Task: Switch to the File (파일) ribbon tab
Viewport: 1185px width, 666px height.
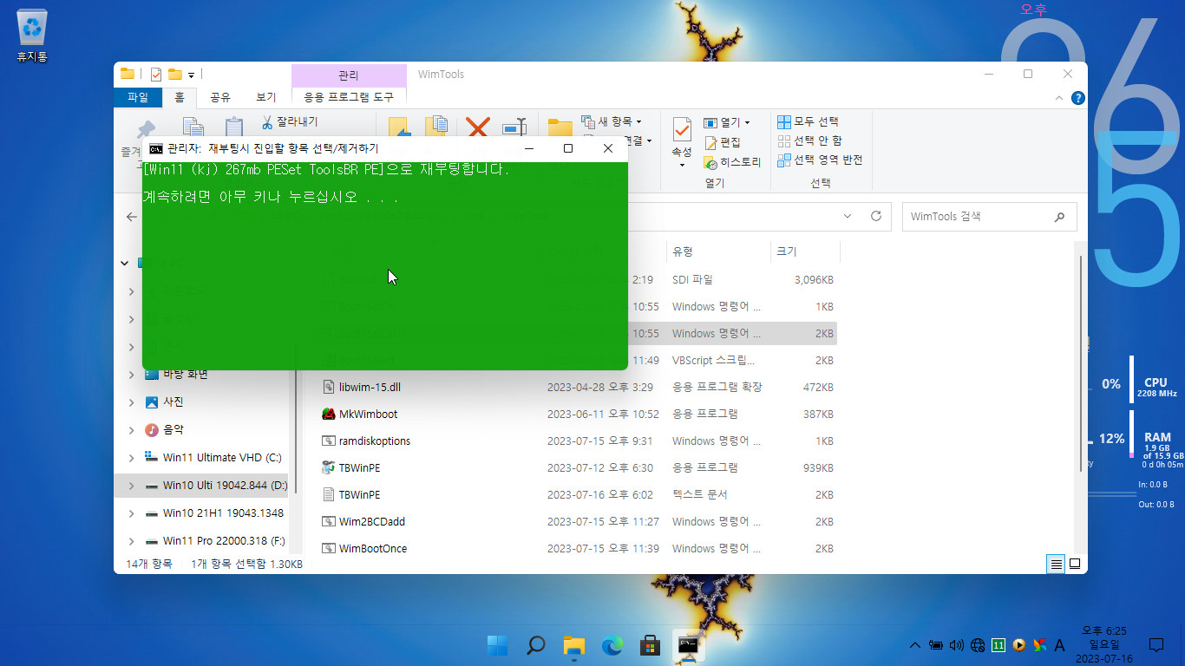Action: point(138,97)
